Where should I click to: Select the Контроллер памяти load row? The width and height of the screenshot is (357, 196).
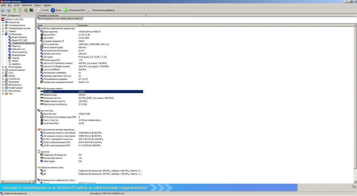tap(90, 158)
